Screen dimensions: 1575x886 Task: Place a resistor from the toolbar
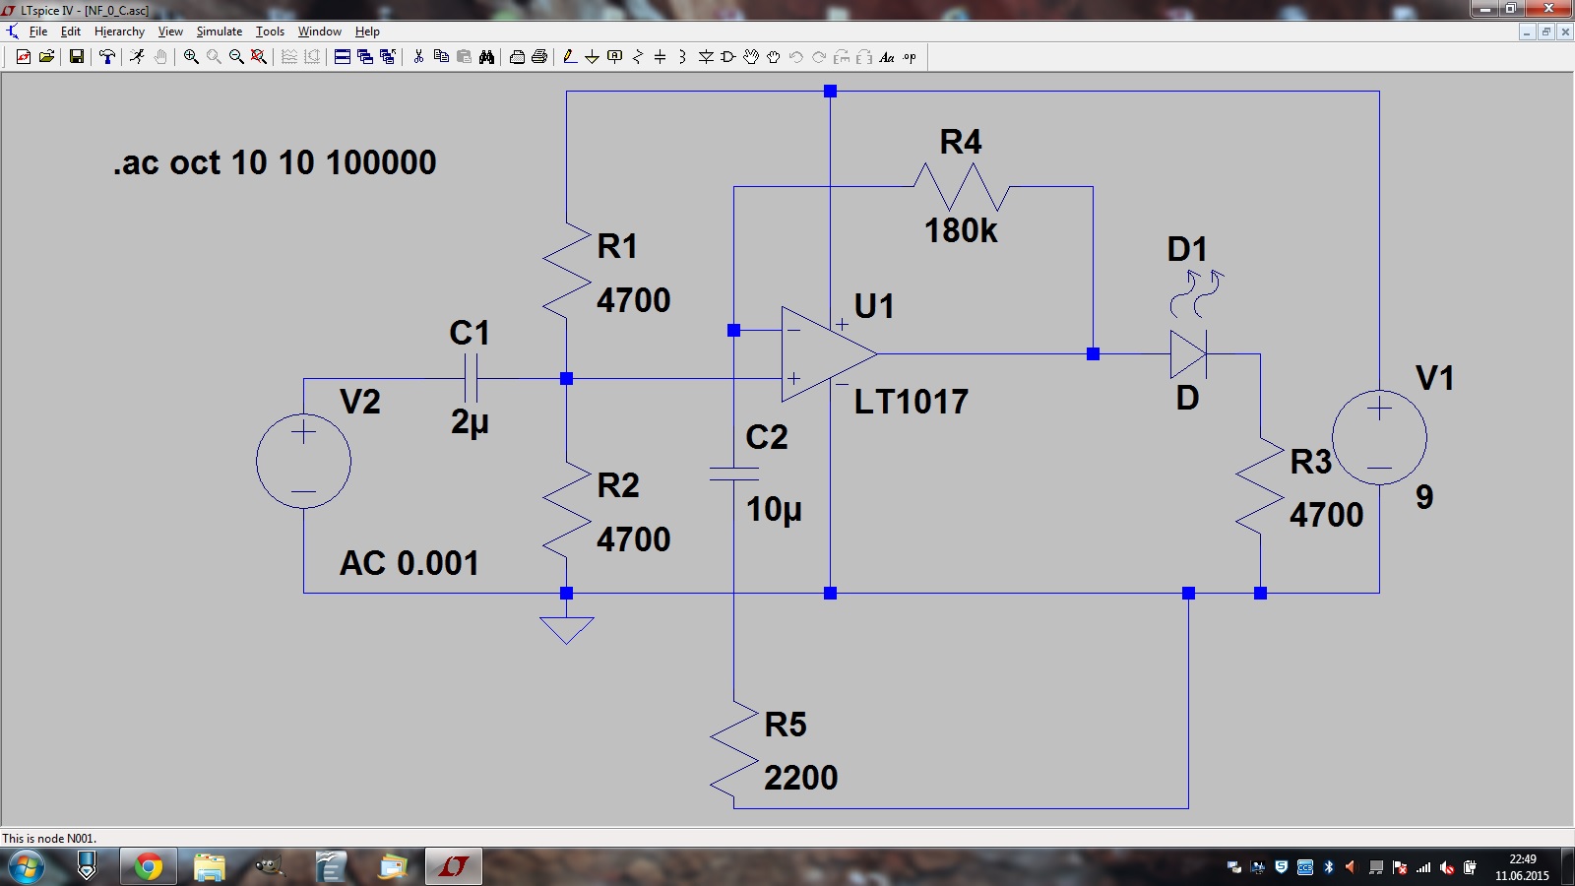[637, 57]
